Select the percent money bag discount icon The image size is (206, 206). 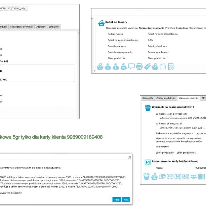click(108, 67)
